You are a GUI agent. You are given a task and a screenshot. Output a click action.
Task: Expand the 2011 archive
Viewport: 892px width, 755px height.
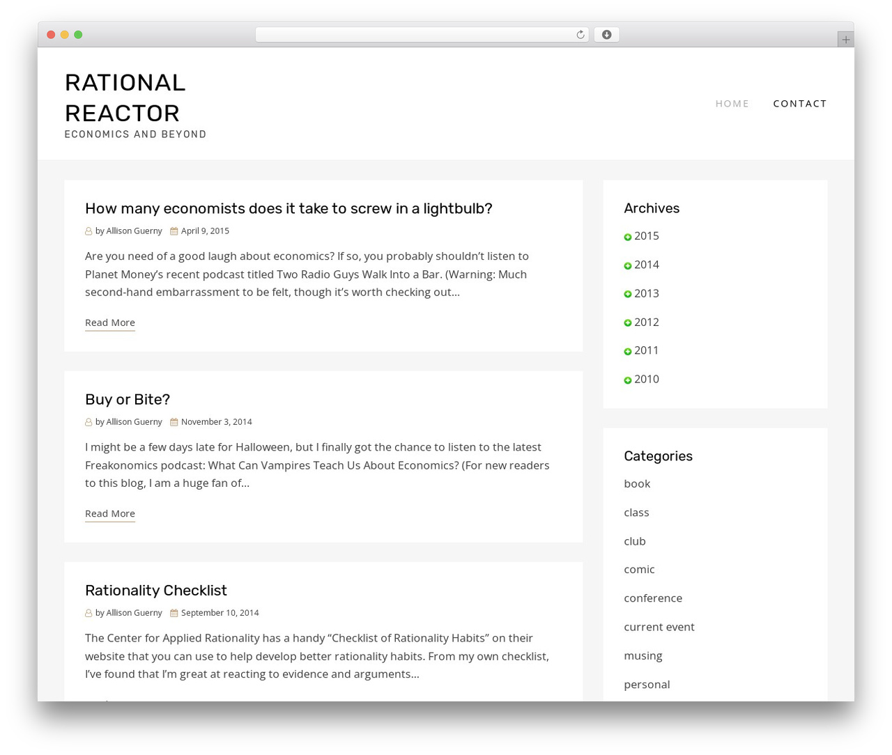[x=628, y=352]
